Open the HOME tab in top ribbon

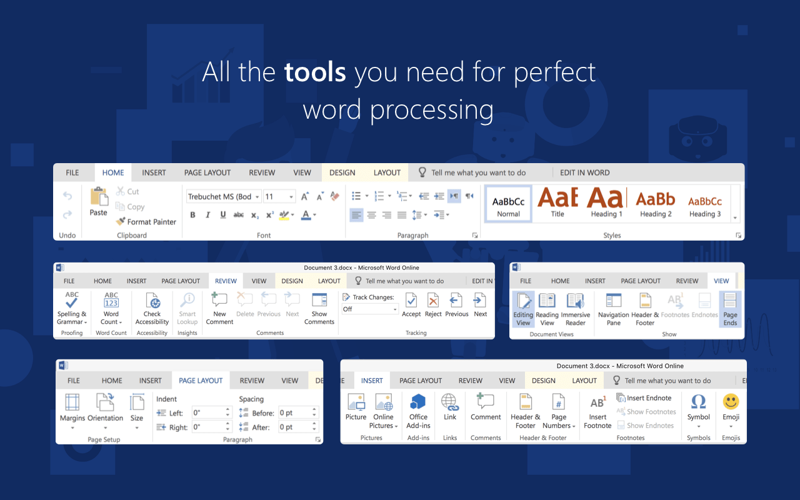coord(113,172)
